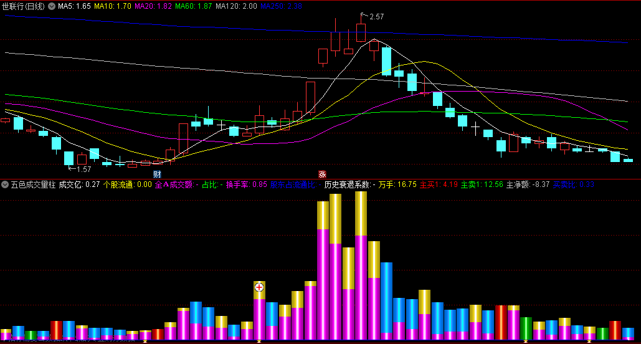Click the 涨 limit-up marker icon
Screen dimensions: 641x344
pyautogui.click(x=321, y=174)
